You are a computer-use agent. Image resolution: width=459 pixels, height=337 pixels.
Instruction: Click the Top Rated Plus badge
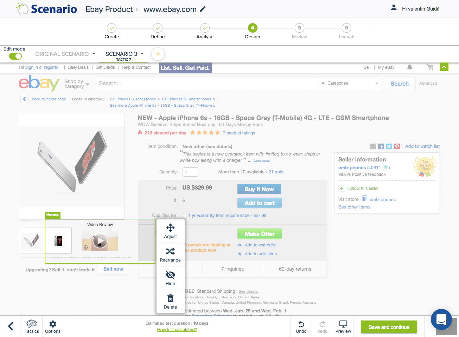coord(425,166)
